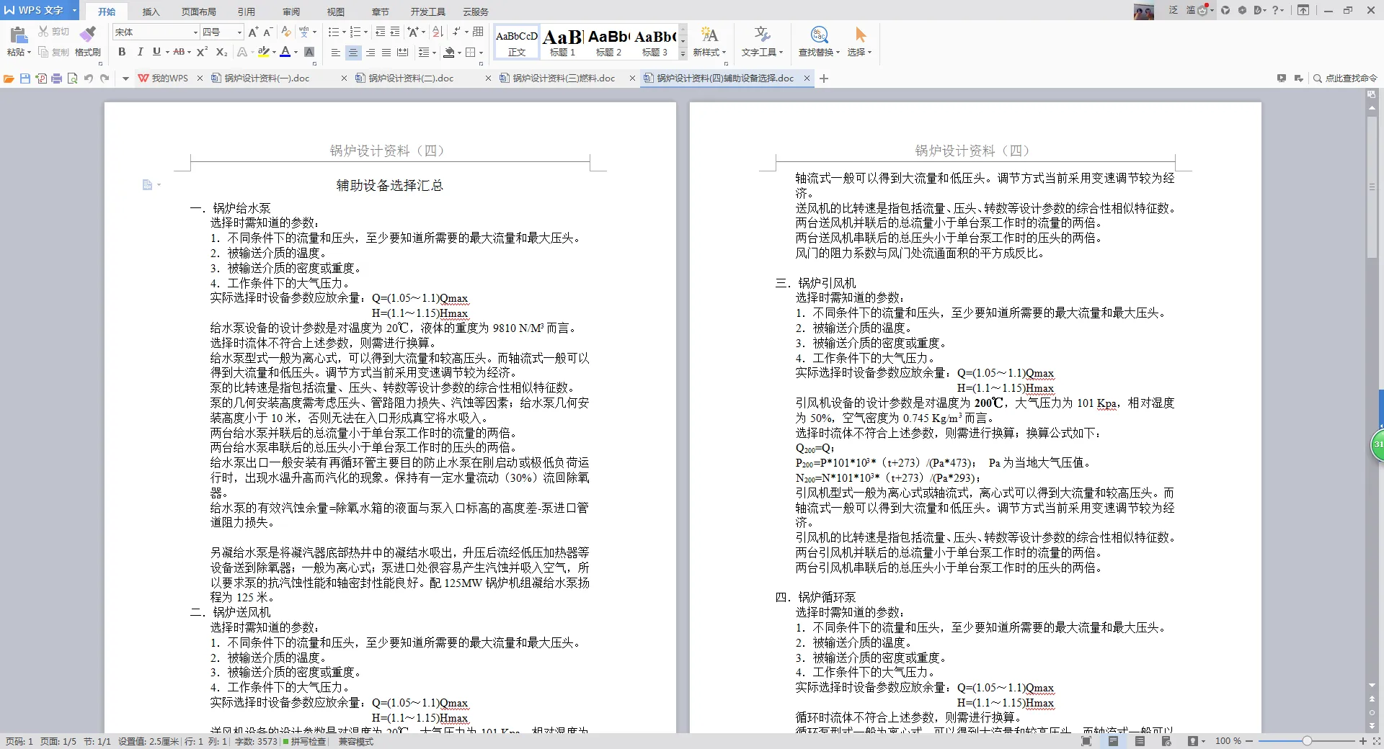Apply the 标题 1 heading style

pos(562,42)
